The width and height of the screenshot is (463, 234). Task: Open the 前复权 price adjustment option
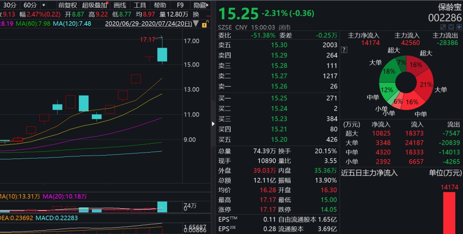pos(68,5)
